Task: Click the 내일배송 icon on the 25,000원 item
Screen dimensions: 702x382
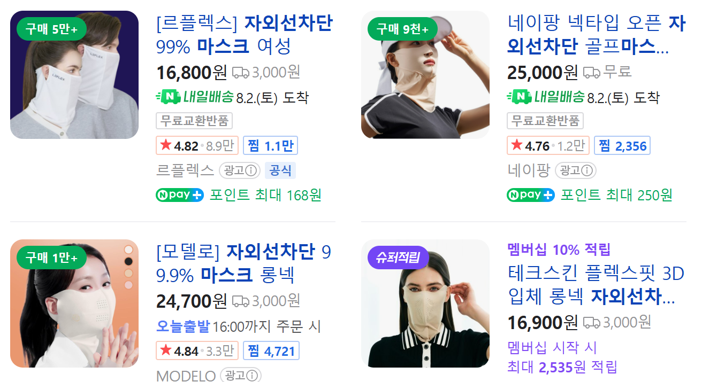Action: pyautogui.click(x=546, y=97)
